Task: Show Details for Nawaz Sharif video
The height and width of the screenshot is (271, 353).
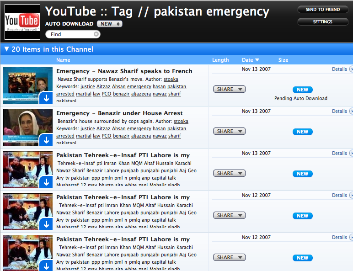Action: [339, 69]
